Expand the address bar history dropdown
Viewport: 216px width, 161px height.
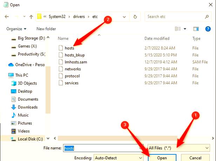point(125,16)
